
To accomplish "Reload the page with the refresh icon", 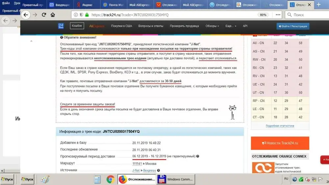I will pos(44,15).
